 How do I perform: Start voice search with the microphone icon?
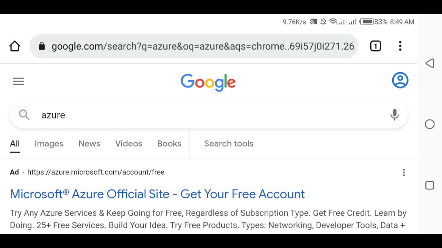point(394,115)
